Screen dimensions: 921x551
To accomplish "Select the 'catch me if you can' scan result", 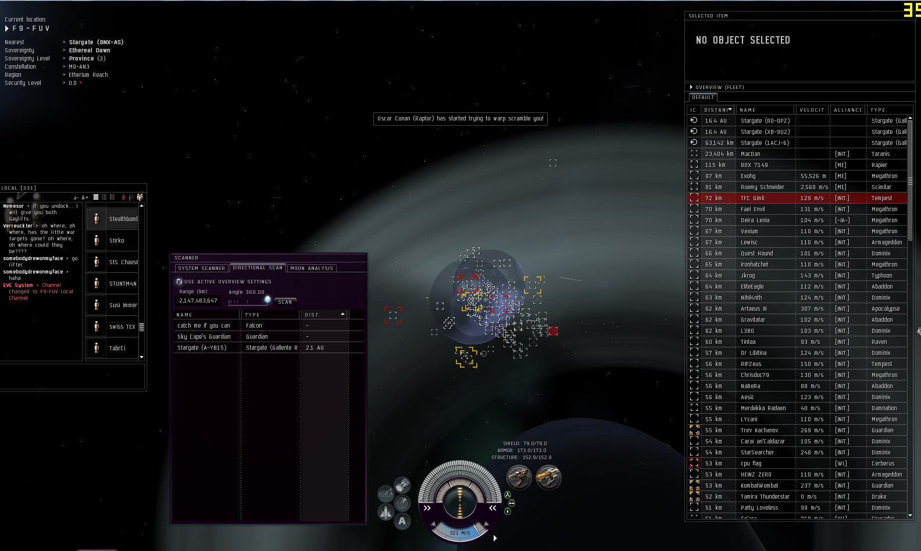I will click(x=269, y=325).
